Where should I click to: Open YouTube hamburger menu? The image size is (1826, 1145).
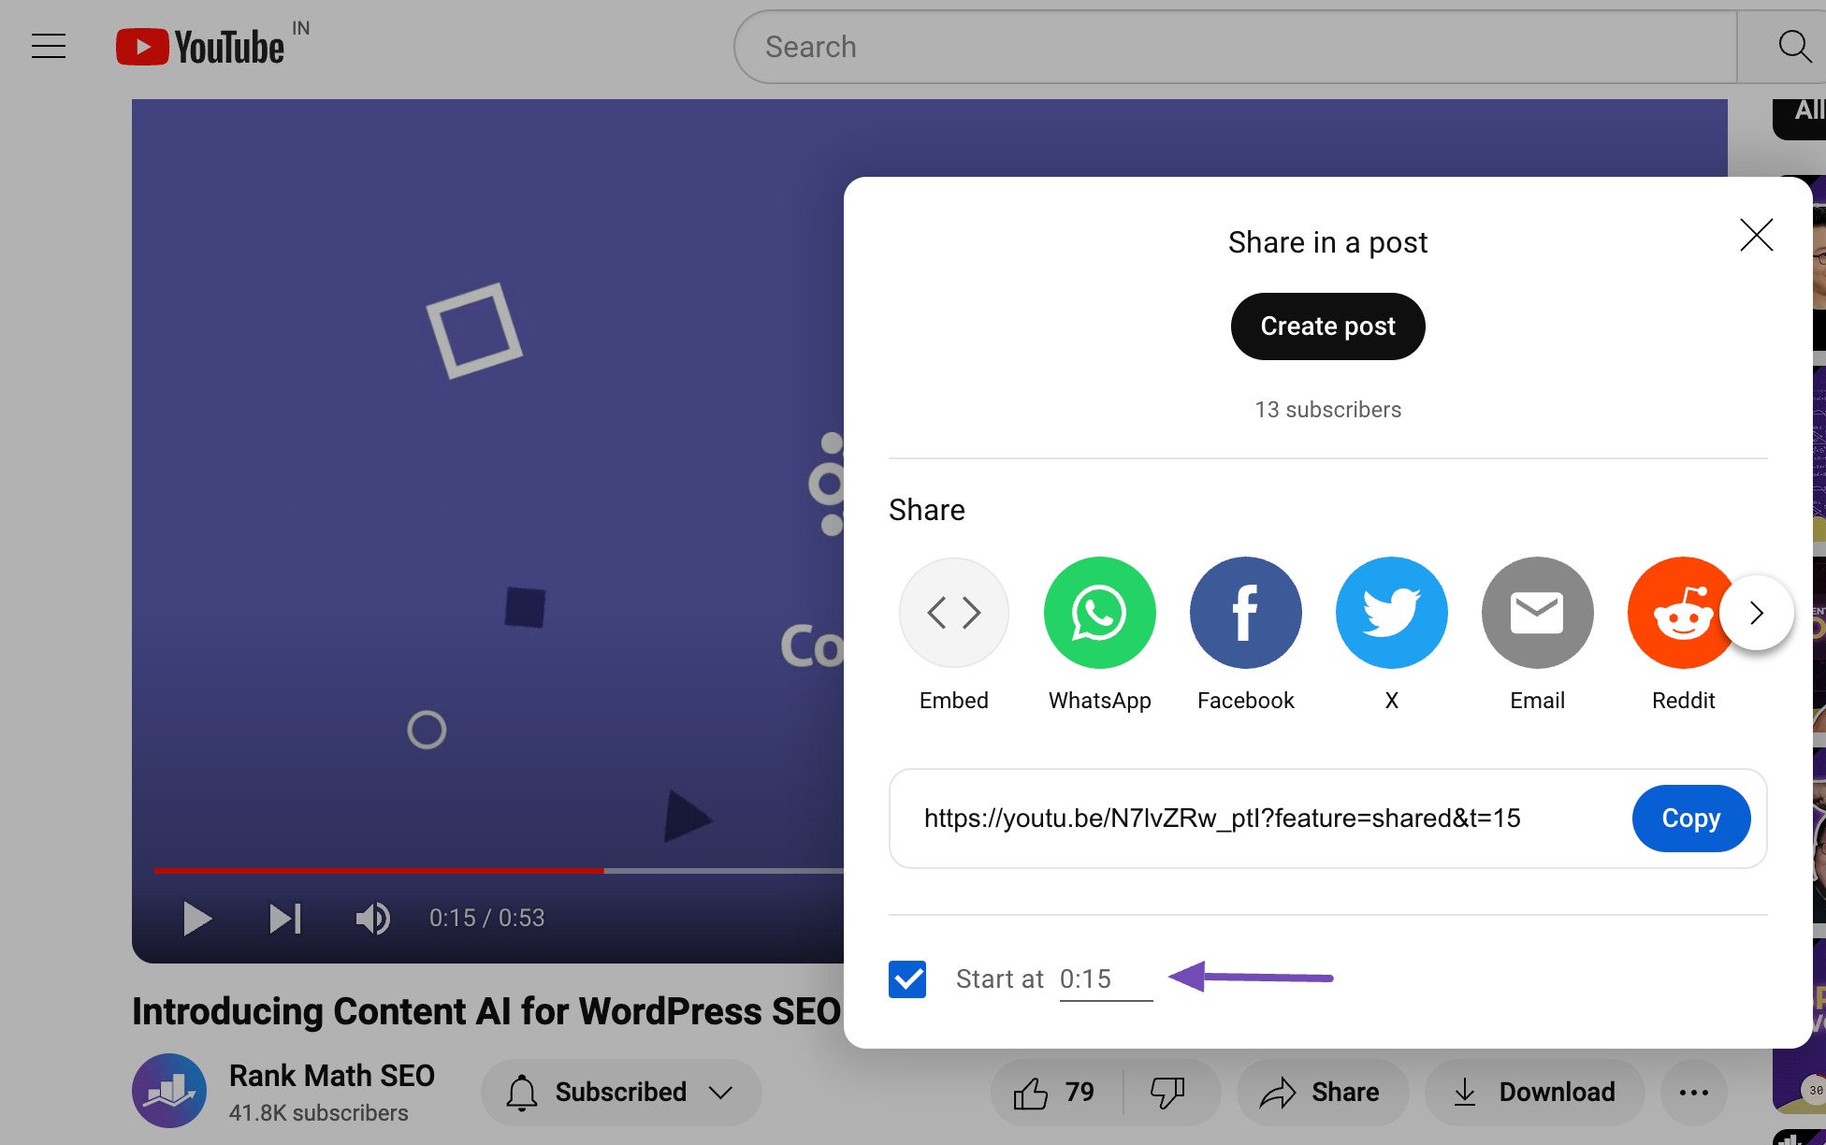click(49, 44)
